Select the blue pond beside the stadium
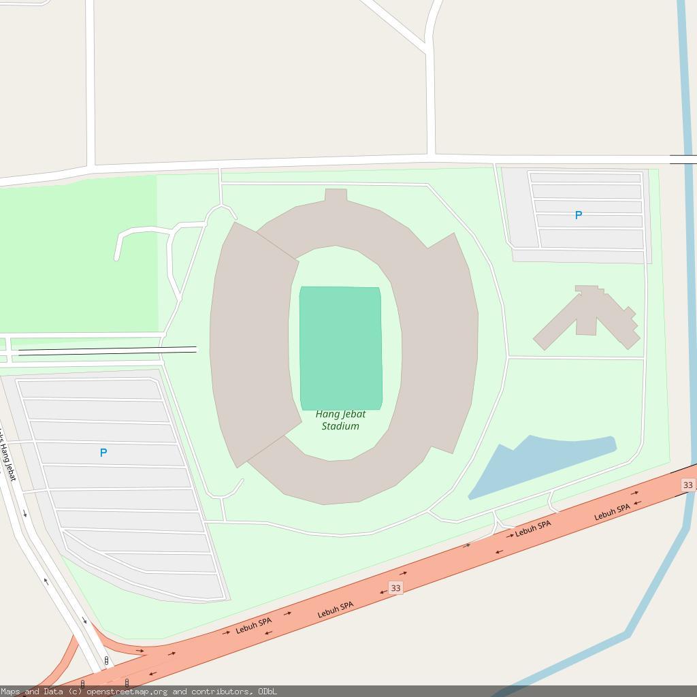The width and height of the screenshot is (697, 697). coord(542,466)
